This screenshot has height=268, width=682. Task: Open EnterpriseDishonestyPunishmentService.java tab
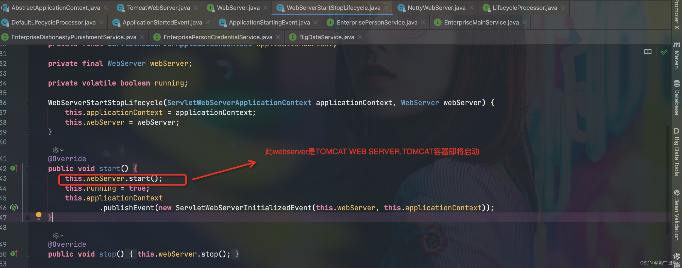[x=74, y=37]
